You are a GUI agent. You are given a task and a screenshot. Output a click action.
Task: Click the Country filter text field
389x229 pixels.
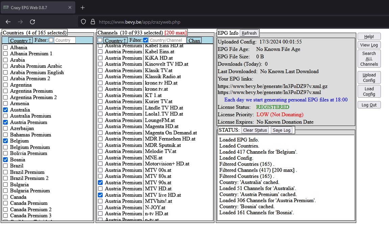point(64,40)
